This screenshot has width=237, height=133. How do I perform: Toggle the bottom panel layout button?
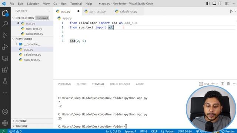click(214, 3)
